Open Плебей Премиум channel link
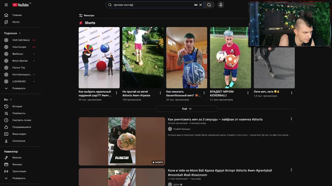 182,129
